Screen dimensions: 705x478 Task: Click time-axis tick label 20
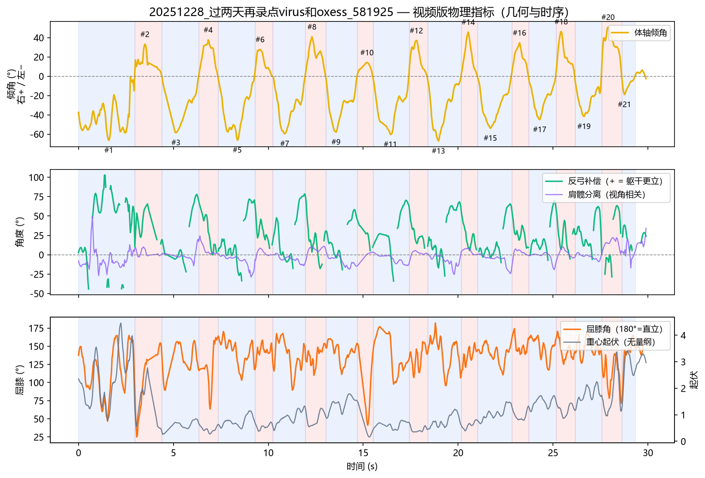[458, 453]
